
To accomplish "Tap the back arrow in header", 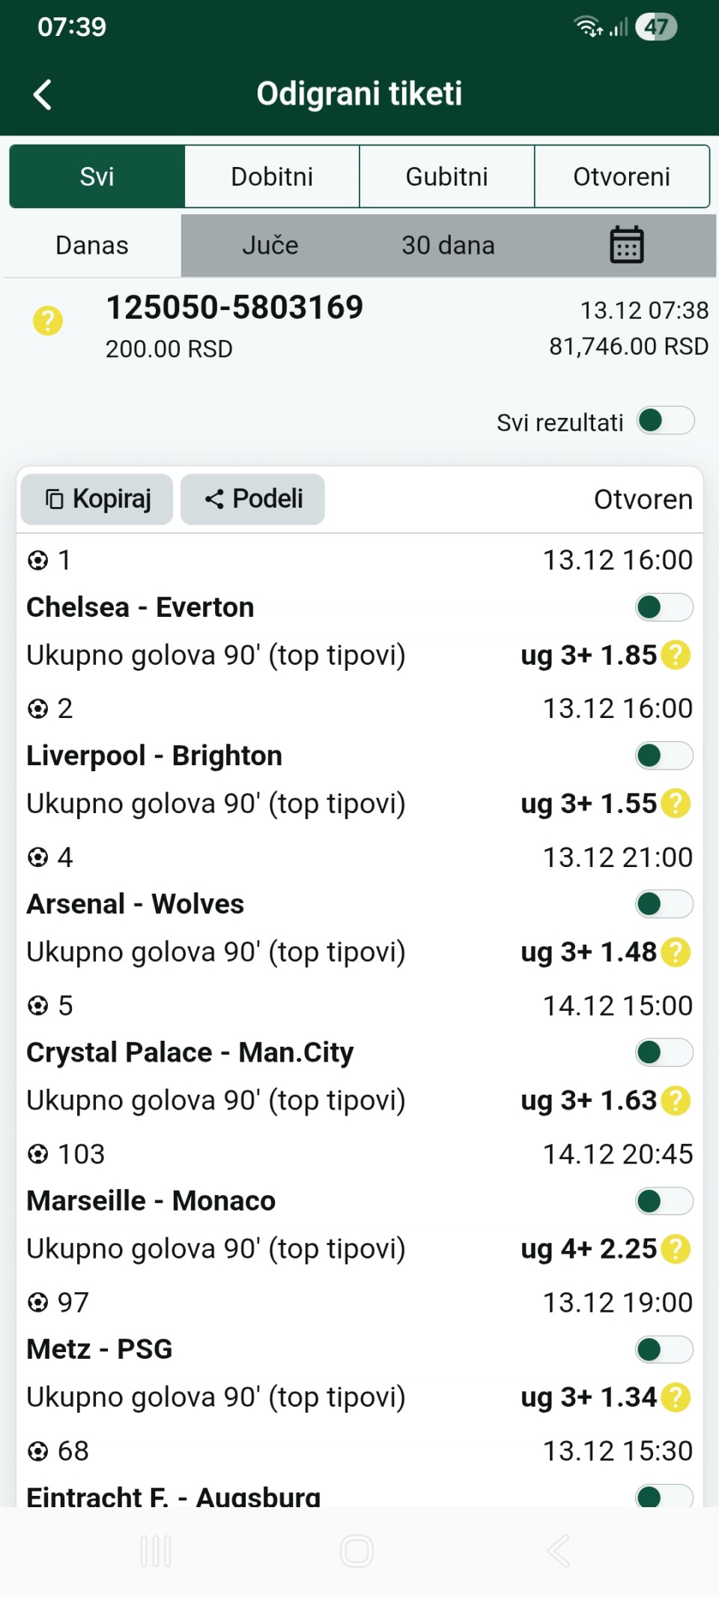I will coord(43,95).
